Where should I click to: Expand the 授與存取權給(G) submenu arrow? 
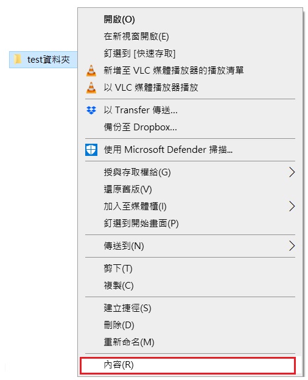[292, 172]
